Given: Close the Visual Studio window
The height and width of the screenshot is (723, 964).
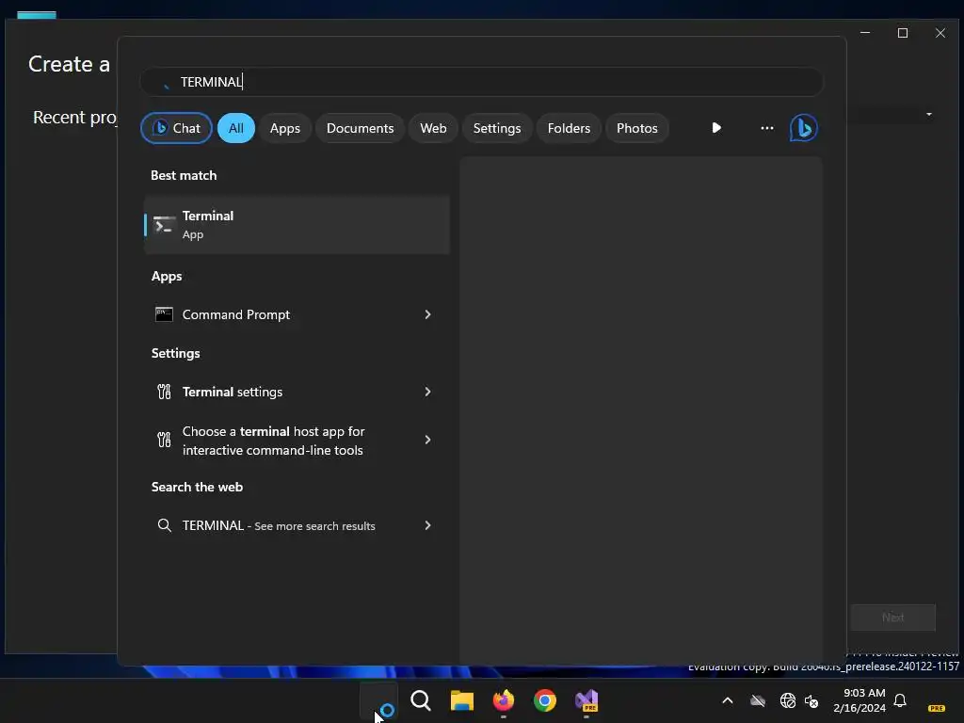Looking at the screenshot, I should pos(940,33).
